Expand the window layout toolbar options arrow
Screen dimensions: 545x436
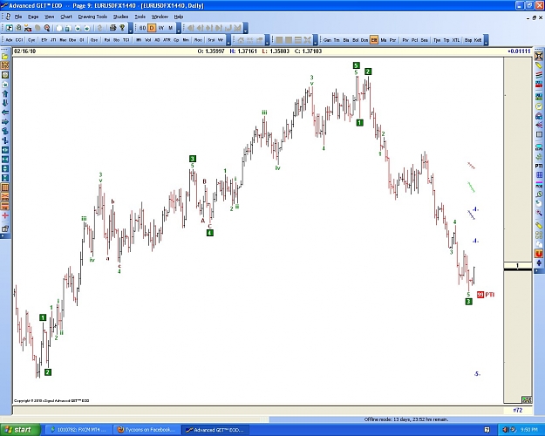pyautogui.click(x=316, y=40)
